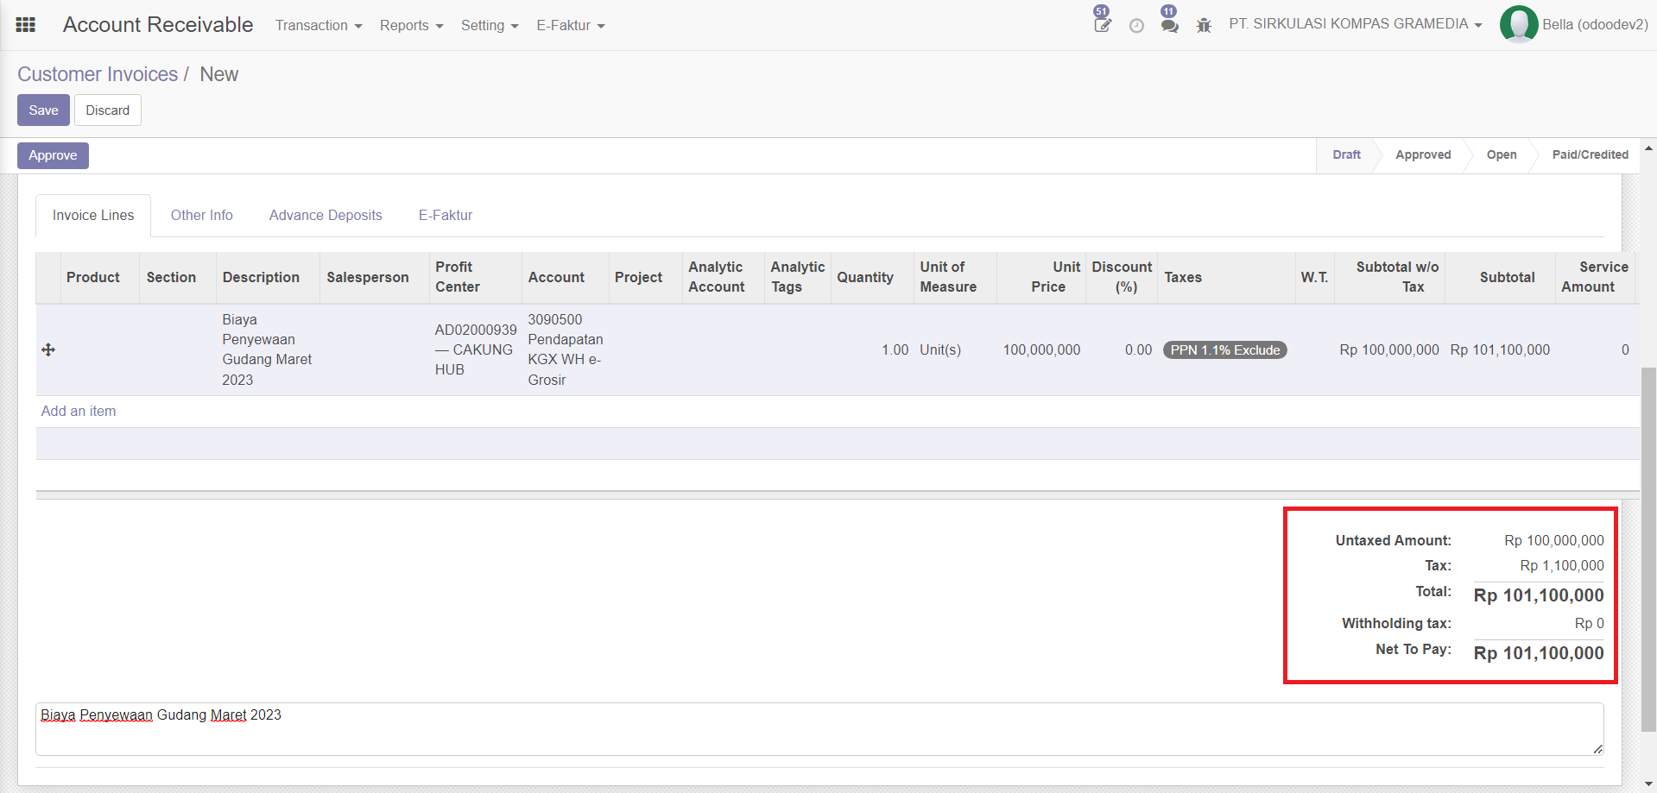
Task: Click Add an item link
Action: click(x=79, y=412)
